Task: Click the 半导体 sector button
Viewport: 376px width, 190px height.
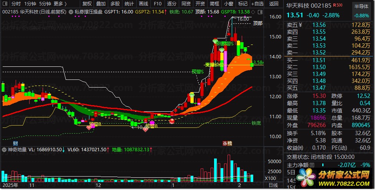Action: [x=361, y=7]
